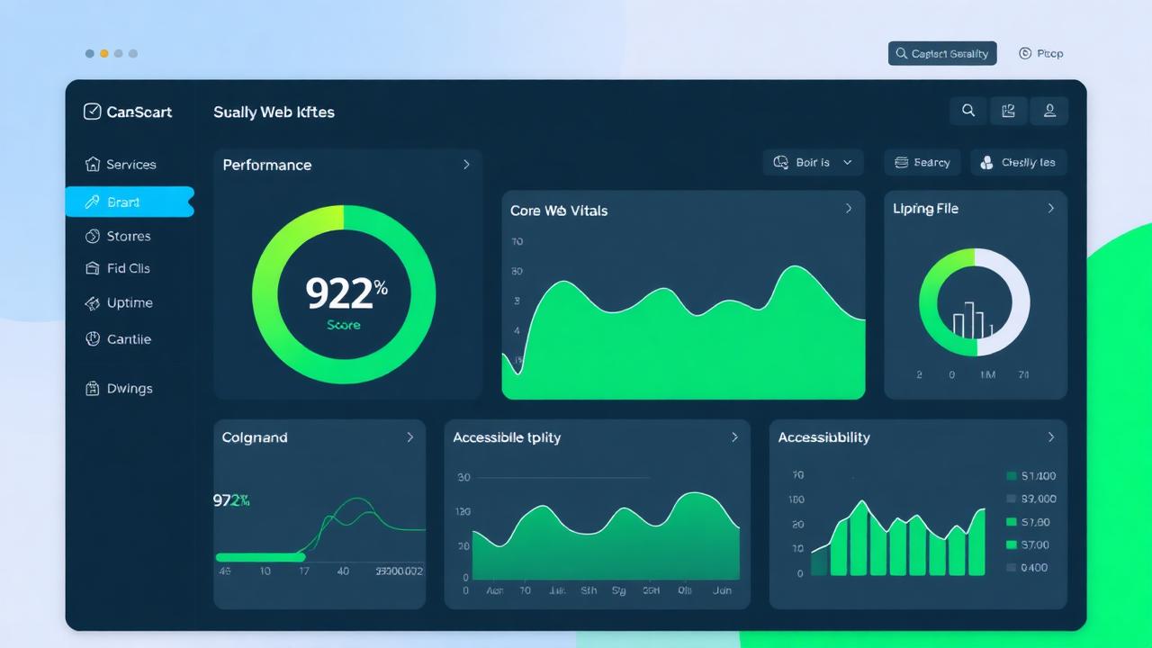Expand the Accessibility card chevron

(x=1050, y=436)
